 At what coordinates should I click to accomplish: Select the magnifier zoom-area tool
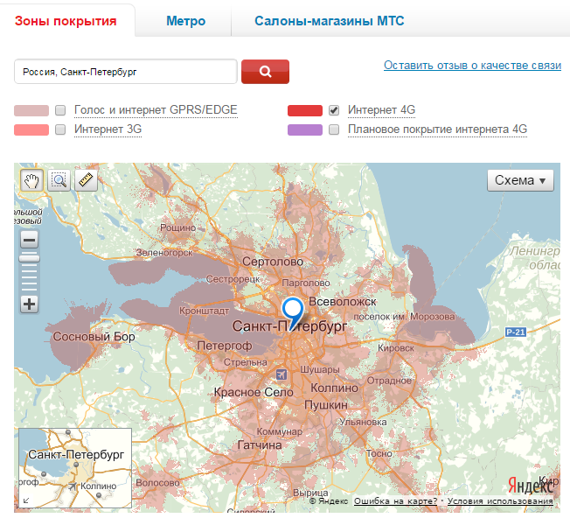point(59,181)
